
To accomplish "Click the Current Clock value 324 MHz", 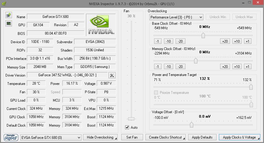I will [36, 108].
